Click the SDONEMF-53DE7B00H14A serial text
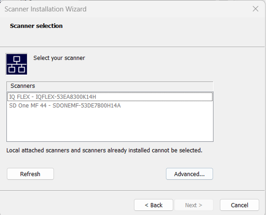The image size is (266, 215). coord(87,105)
